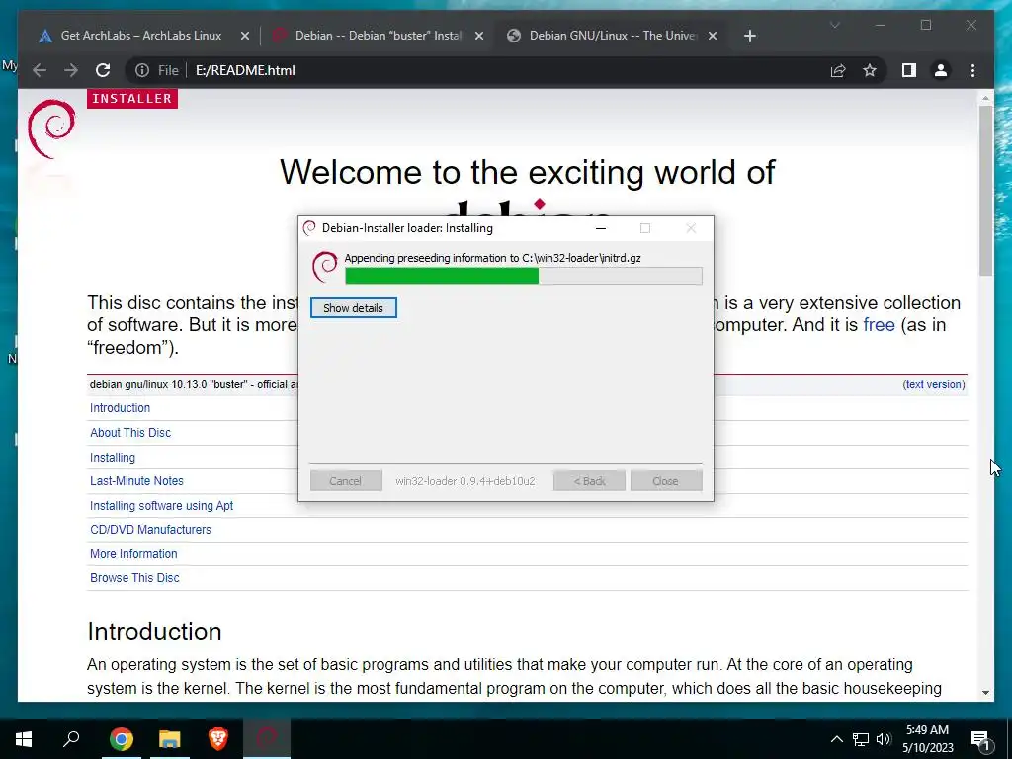This screenshot has width=1012, height=759.
Task: Open the notification center icon
Action: point(980,739)
